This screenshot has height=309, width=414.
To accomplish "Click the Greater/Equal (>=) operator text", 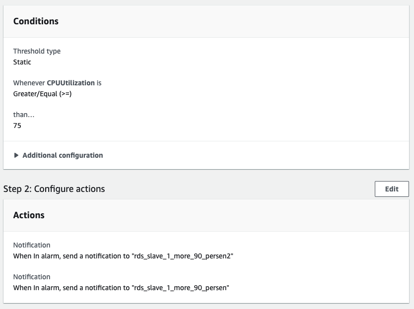I will click(42, 94).
